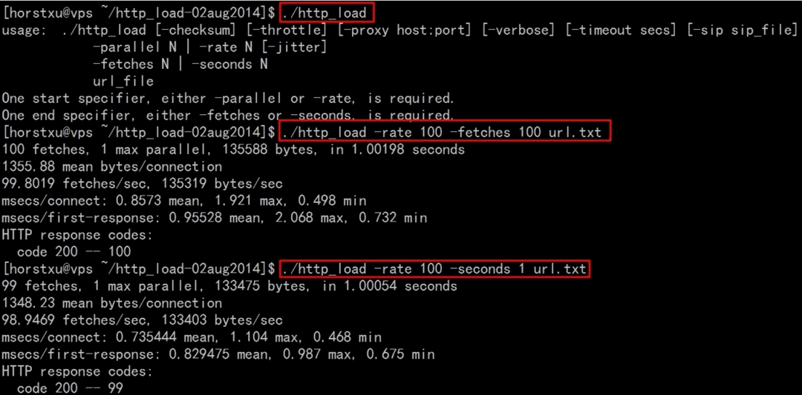Screen dimensions: 802x395
Task: Click the [-sip sip_file] usage option
Action: tap(742, 30)
